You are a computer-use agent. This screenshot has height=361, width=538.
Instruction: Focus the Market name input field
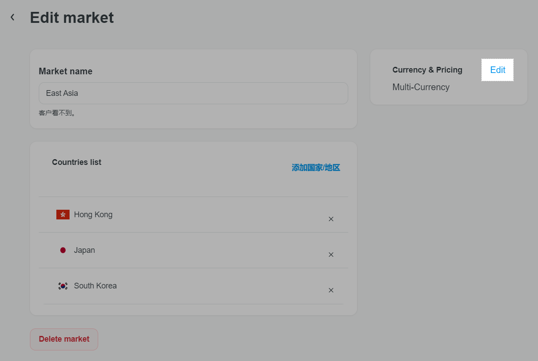click(x=193, y=93)
